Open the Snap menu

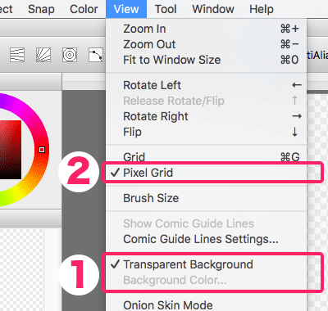point(41,9)
